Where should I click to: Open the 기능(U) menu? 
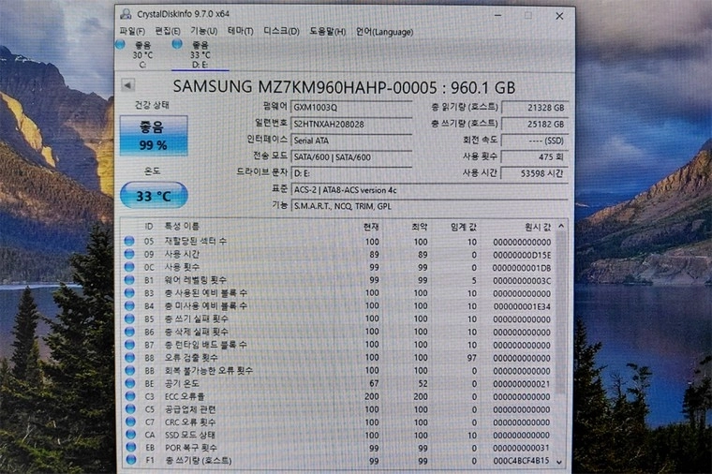[203, 31]
